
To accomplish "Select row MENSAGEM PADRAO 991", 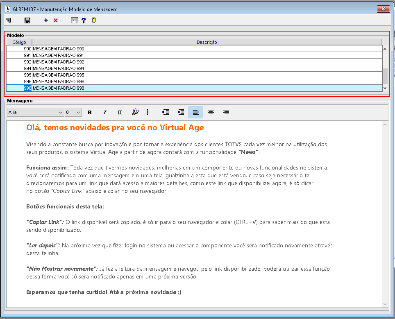I will [x=194, y=55].
